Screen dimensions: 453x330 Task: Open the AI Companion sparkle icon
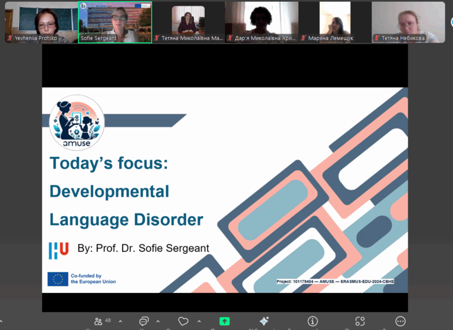[264, 321]
